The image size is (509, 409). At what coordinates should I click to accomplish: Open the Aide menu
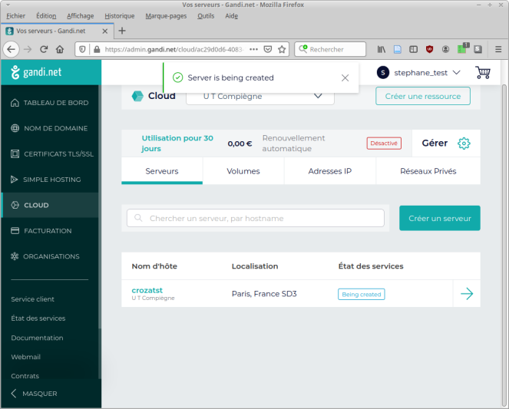(231, 16)
